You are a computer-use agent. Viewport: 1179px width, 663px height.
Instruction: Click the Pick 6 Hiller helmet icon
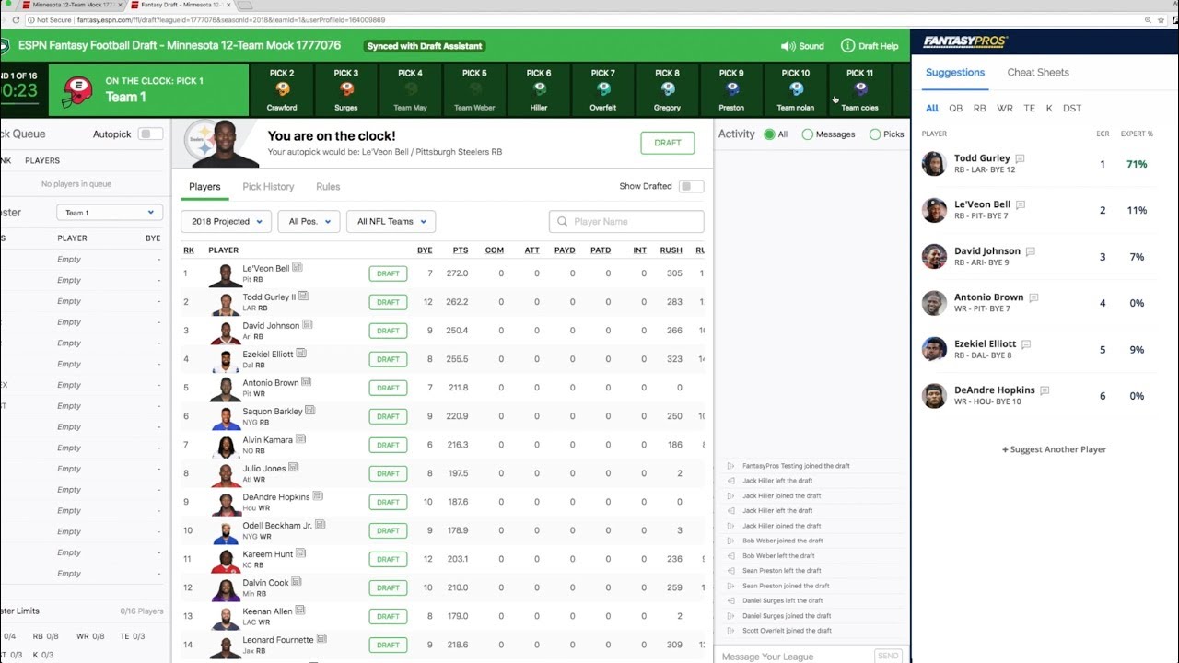click(x=539, y=89)
